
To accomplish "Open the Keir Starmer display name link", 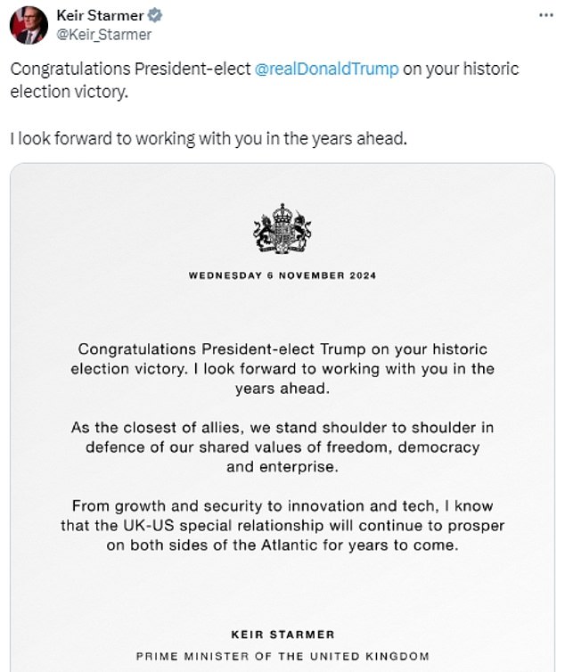I will (100, 15).
